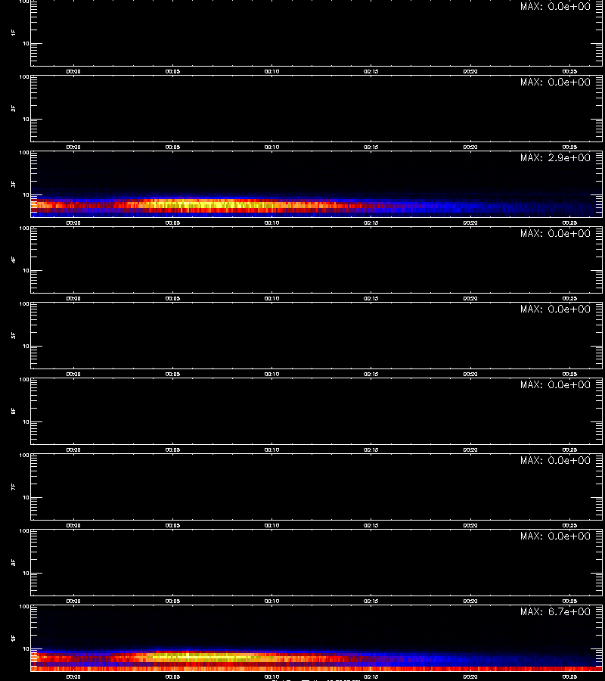Click the MAX: 0.0e+00 label in the 1F panel
Image resolution: width=605 pixels, height=681 pixels.
coord(555,6)
